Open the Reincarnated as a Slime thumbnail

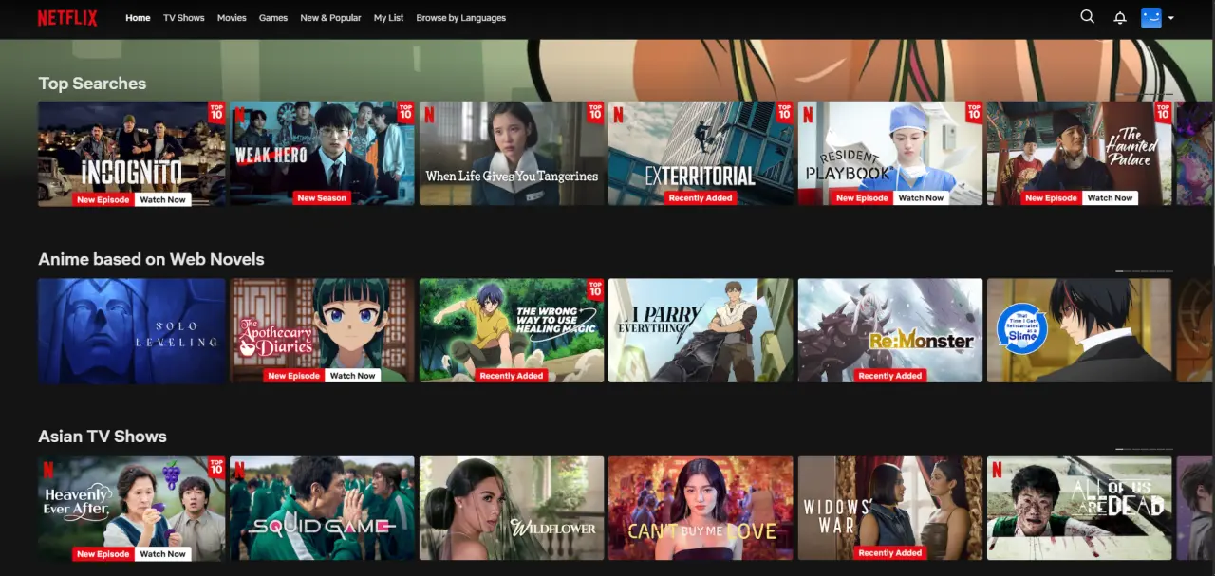(1079, 330)
